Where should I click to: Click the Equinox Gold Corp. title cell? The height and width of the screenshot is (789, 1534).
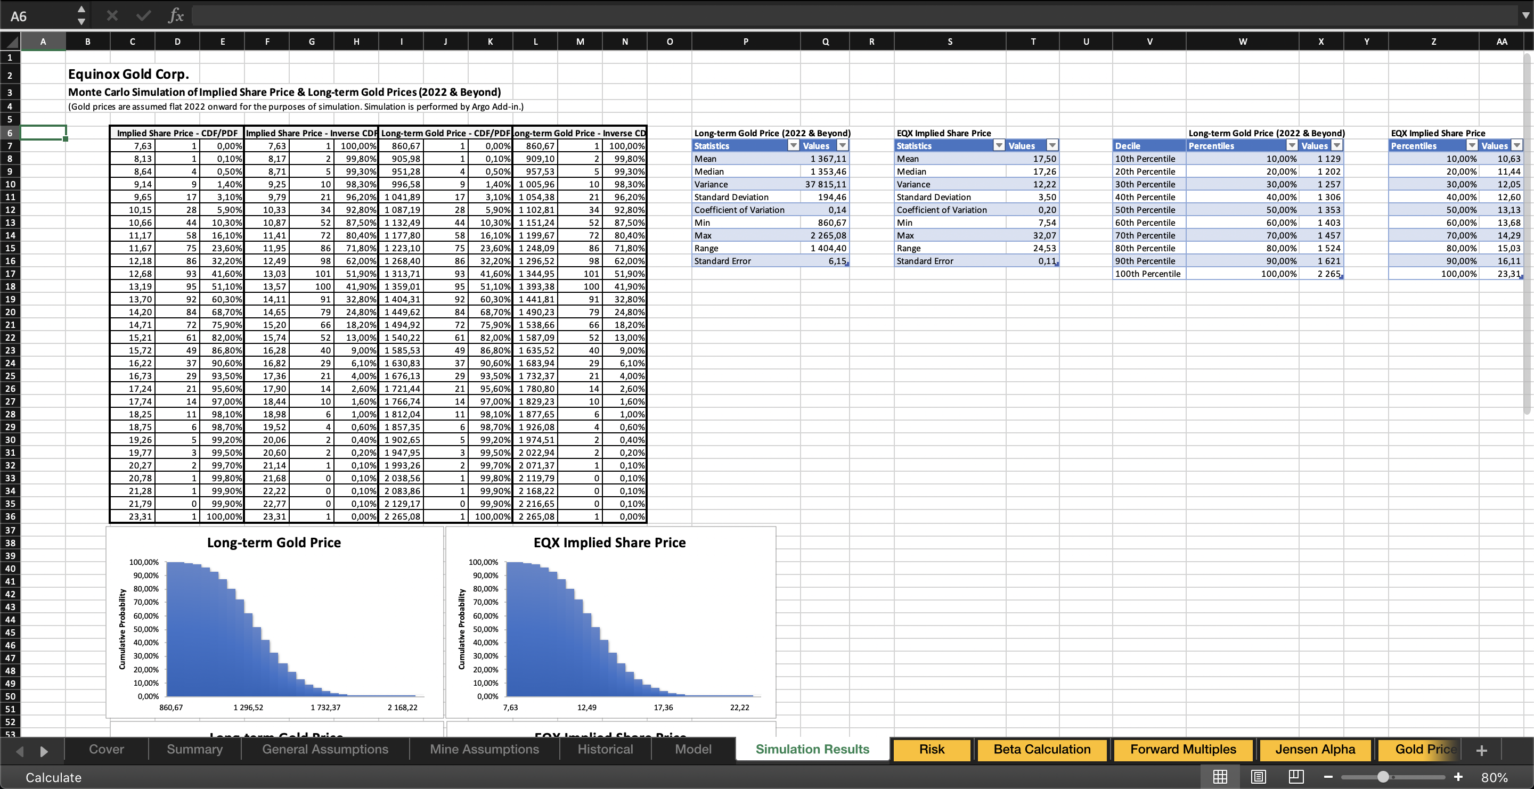coord(128,75)
